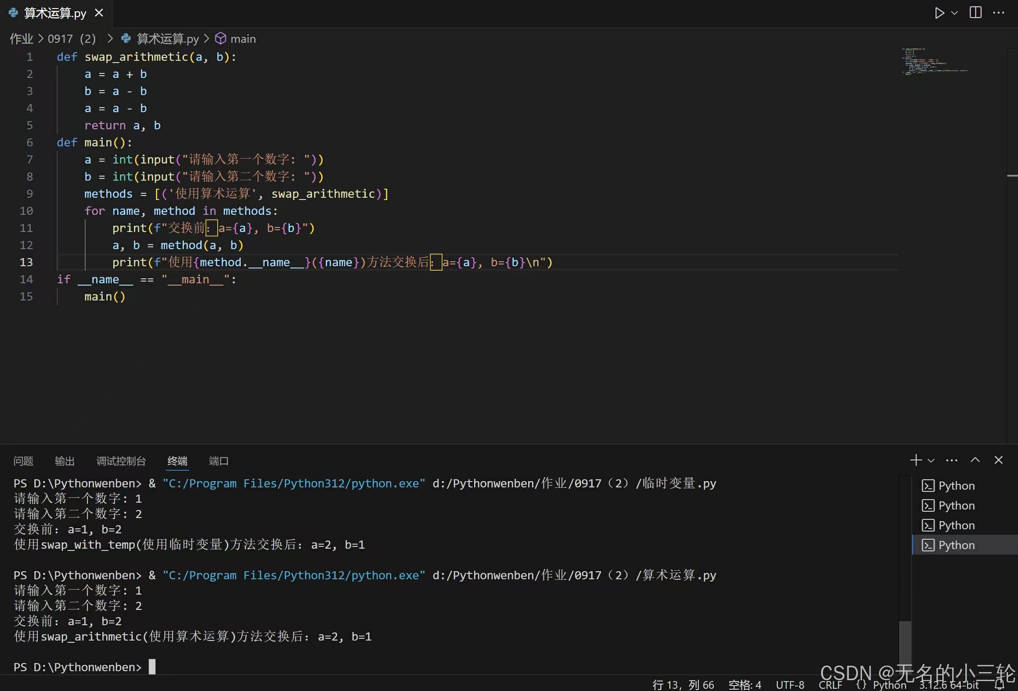Change line endings via CRLF indicator

[830, 685]
